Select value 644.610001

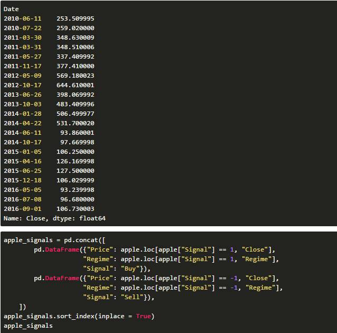[x=75, y=85]
